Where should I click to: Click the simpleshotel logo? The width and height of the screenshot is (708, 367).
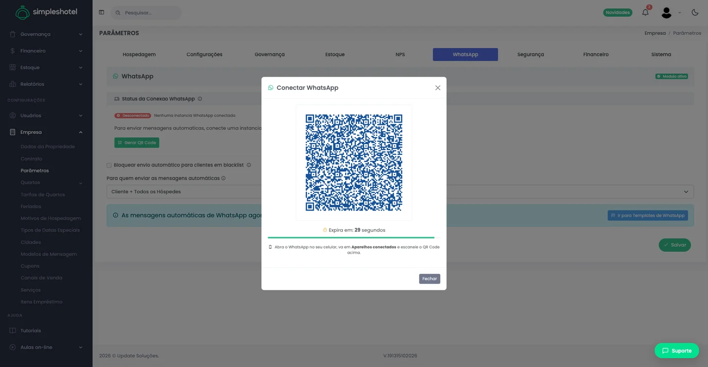click(46, 12)
